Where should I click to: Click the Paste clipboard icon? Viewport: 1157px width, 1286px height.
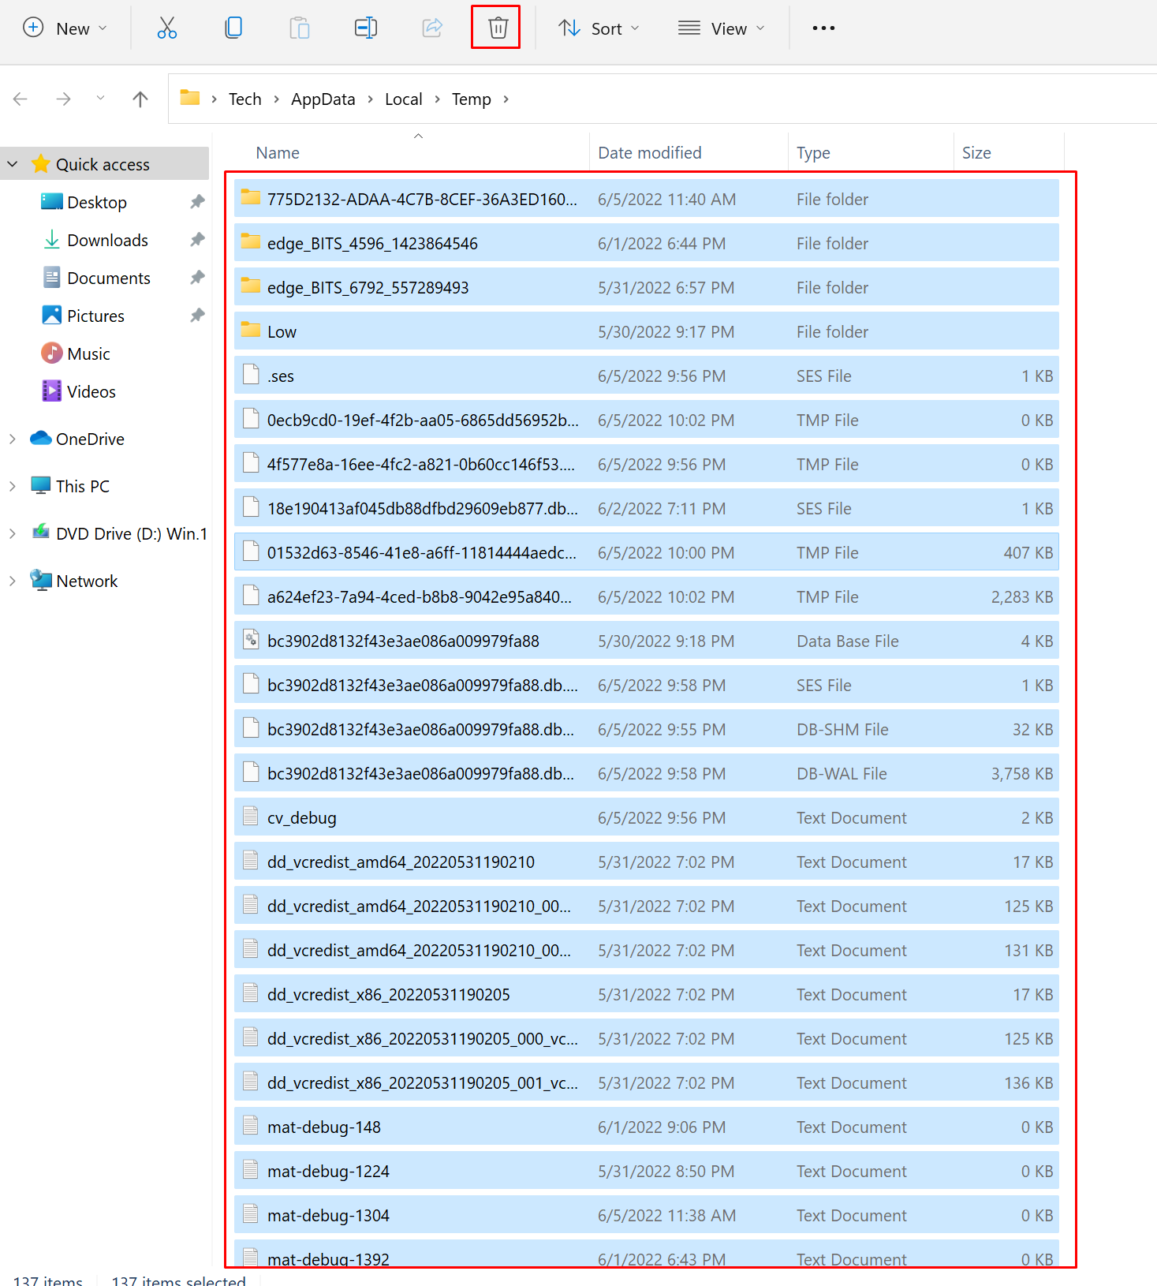coord(300,28)
